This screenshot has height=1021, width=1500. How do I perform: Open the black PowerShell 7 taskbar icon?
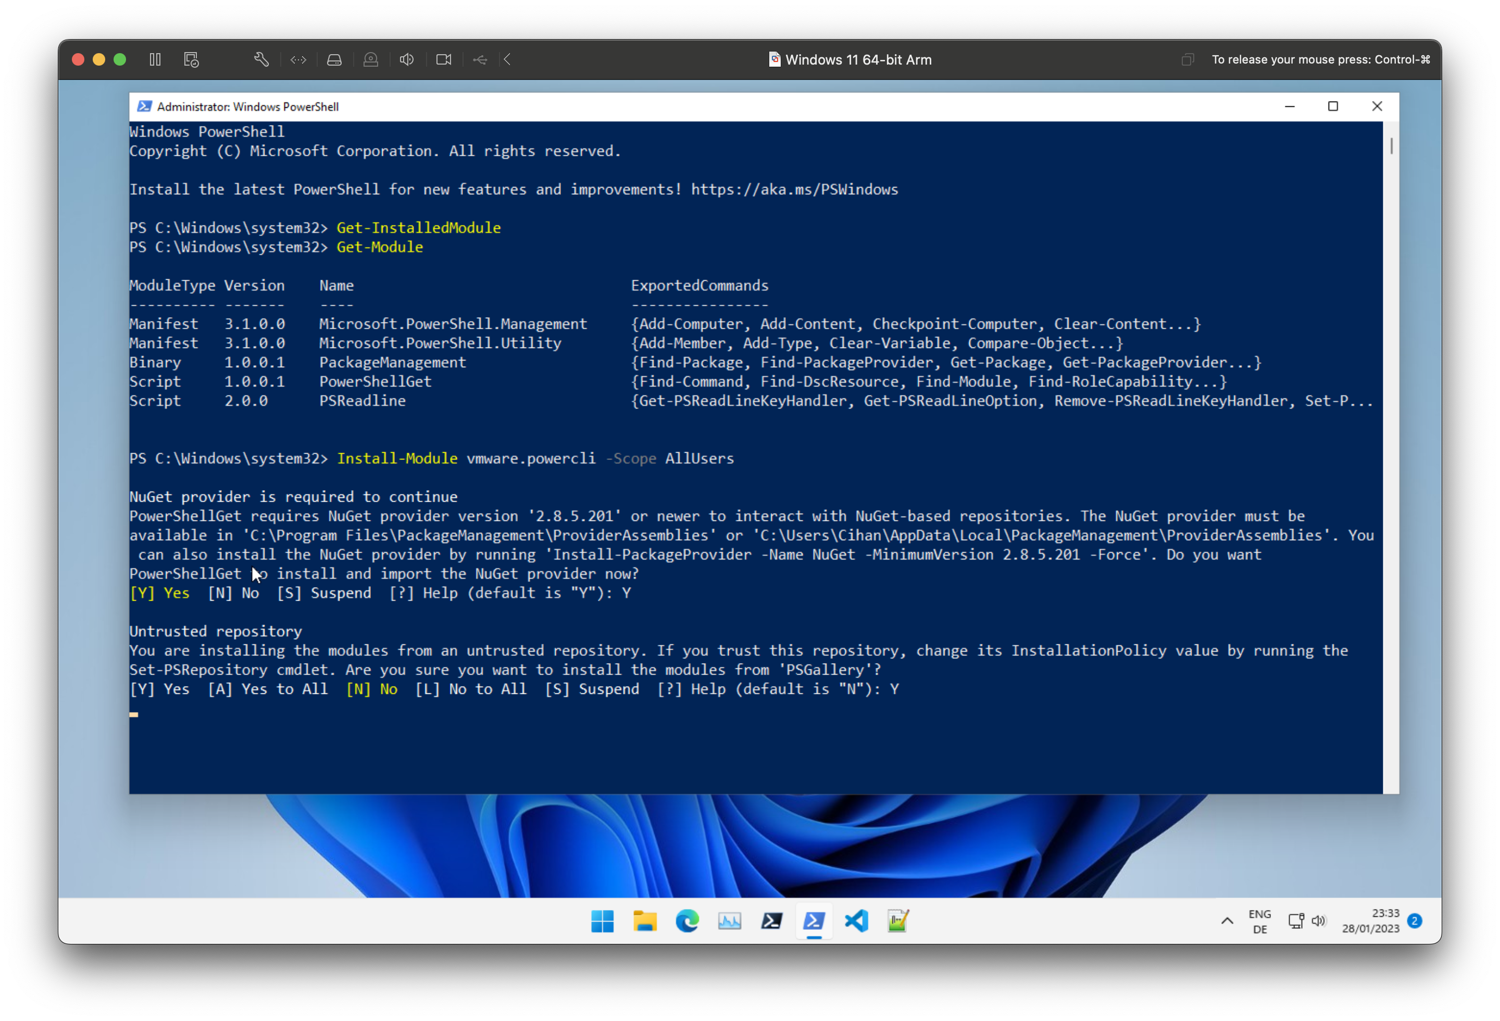tap(772, 921)
